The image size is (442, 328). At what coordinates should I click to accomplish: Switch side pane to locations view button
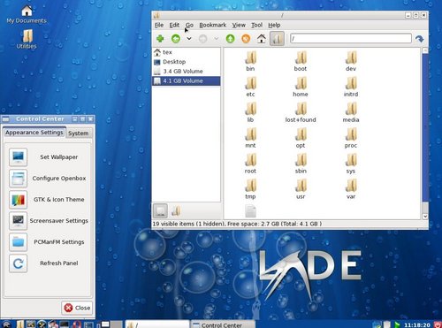coord(160,210)
